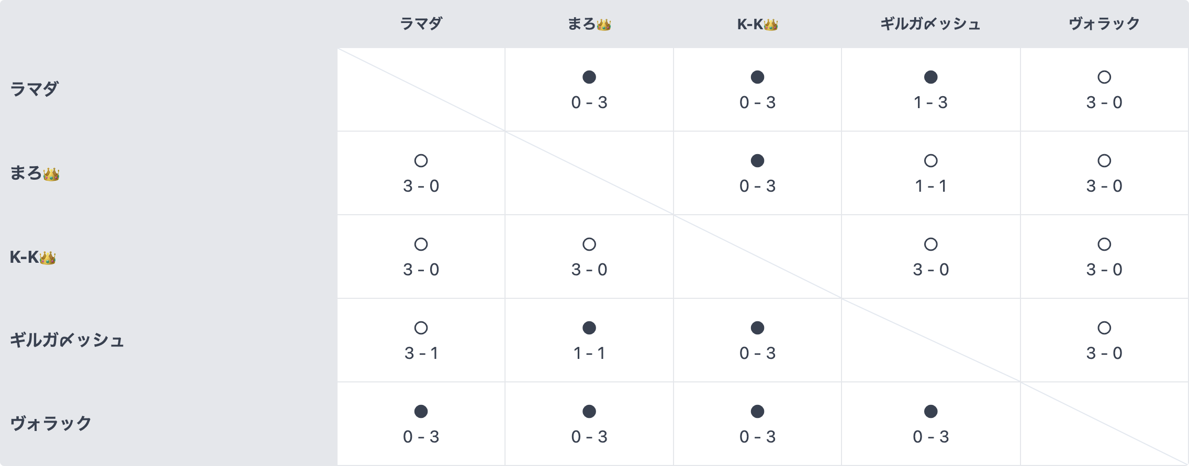The image size is (1189, 466).
Task: Click the crown icon beside まろ row header
Action: tap(51, 174)
